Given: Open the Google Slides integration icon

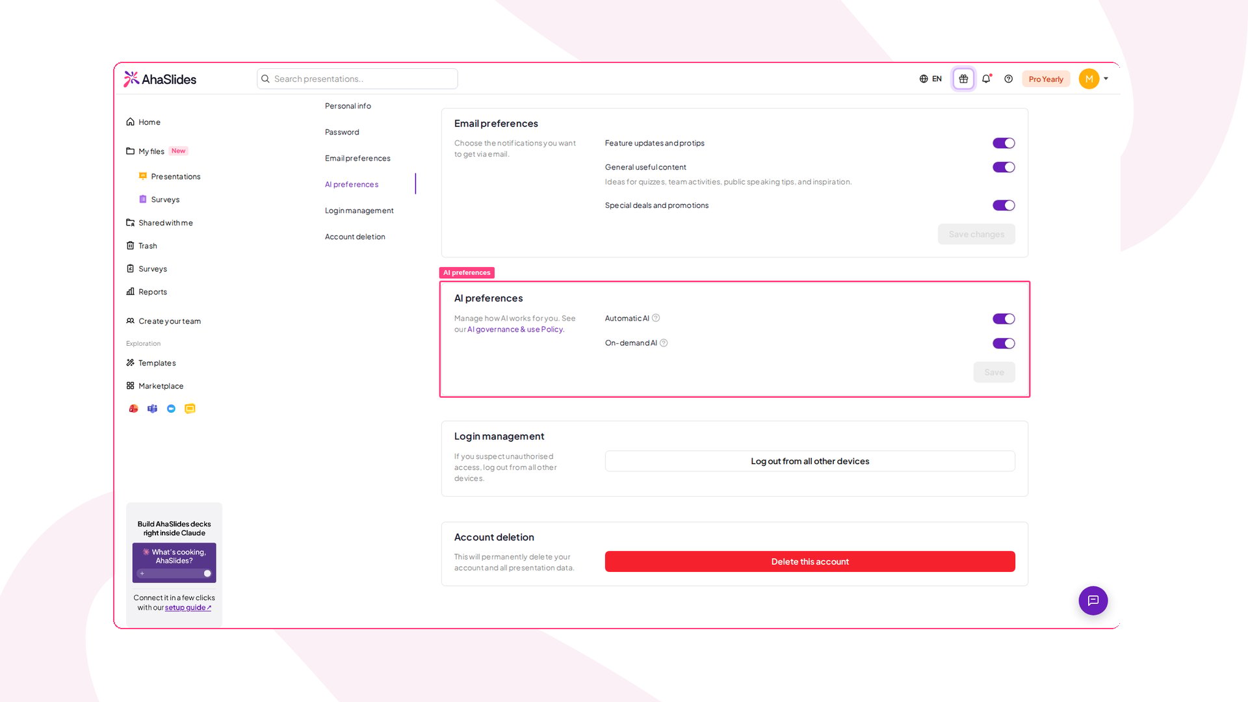Looking at the screenshot, I should tap(190, 409).
